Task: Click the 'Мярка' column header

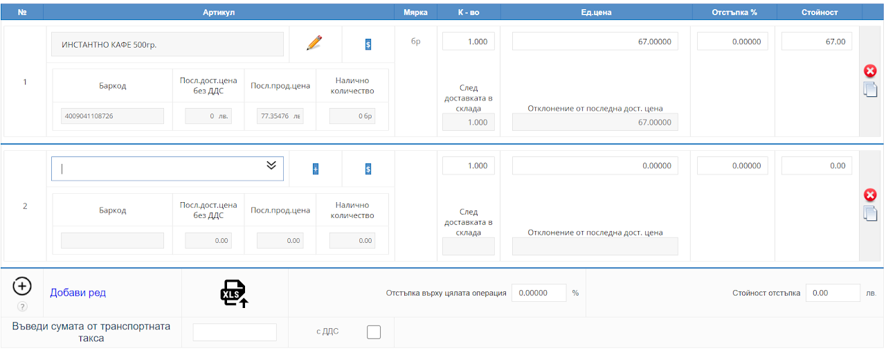Action: pyautogui.click(x=416, y=12)
